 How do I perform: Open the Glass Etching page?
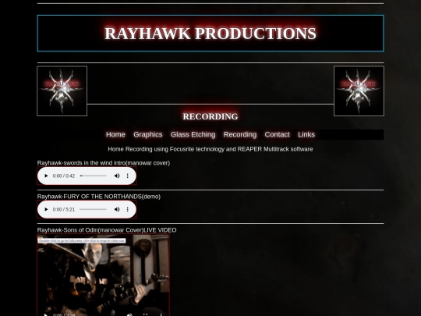point(193,135)
